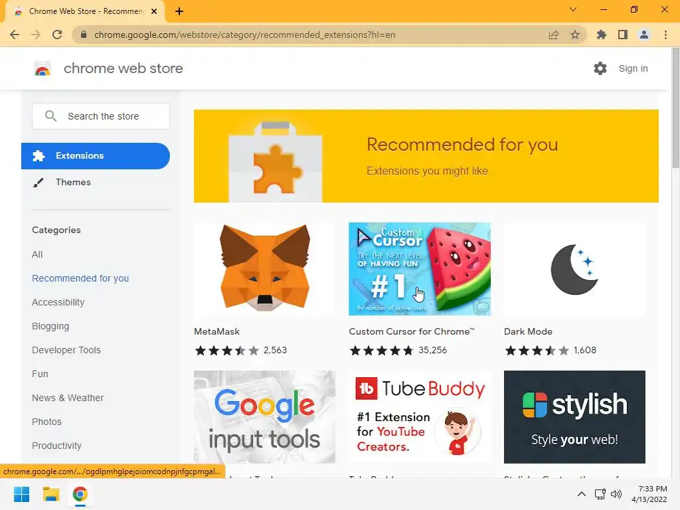This screenshot has width=680, height=510.
Task: Share this page icon in address bar
Action: (554, 35)
